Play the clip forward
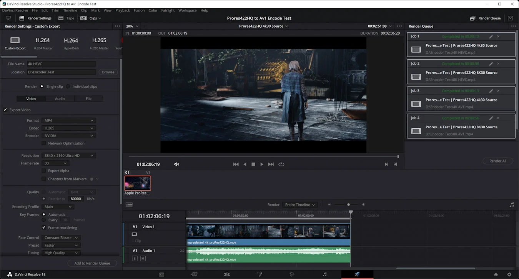This screenshot has width=519, height=279. (262, 164)
